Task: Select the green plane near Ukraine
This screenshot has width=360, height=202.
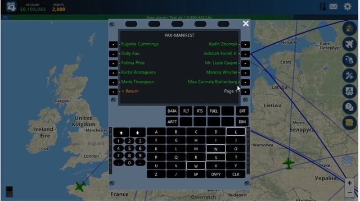Action: click(x=289, y=163)
